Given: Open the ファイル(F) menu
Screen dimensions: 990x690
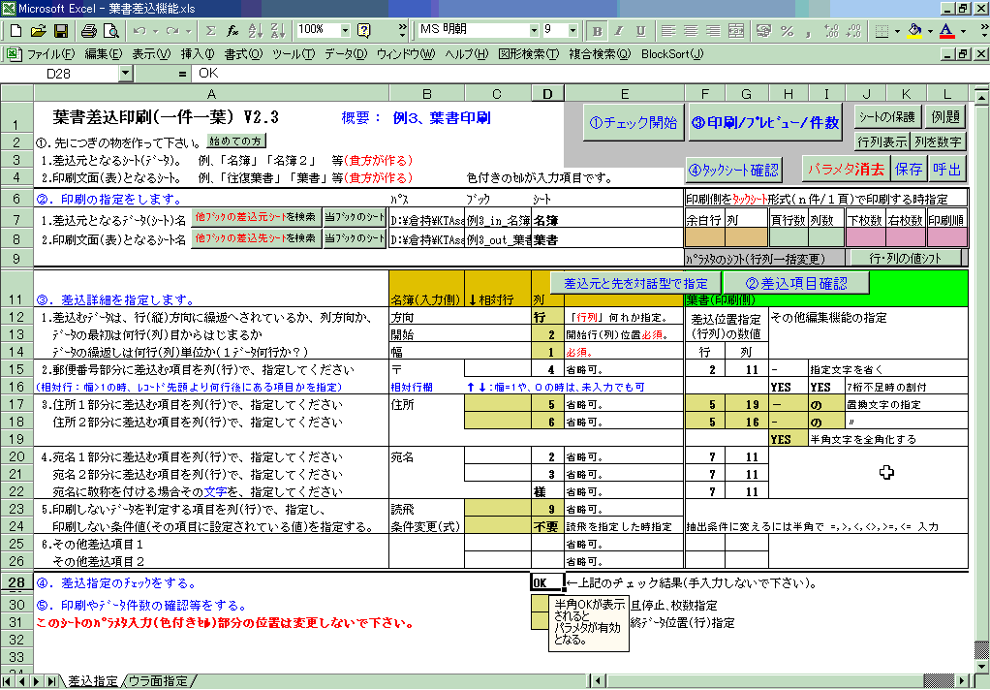Looking at the screenshot, I should (x=49, y=54).
